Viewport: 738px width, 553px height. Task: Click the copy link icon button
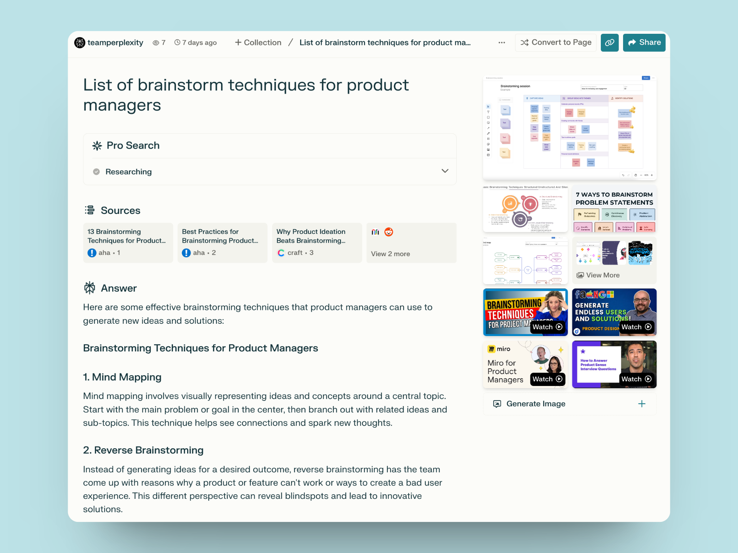(x=609, y=43)
